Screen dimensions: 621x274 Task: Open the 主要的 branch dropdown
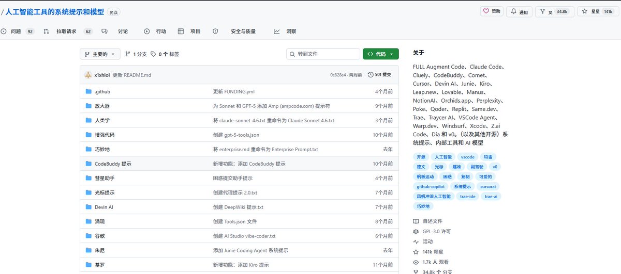100,54
